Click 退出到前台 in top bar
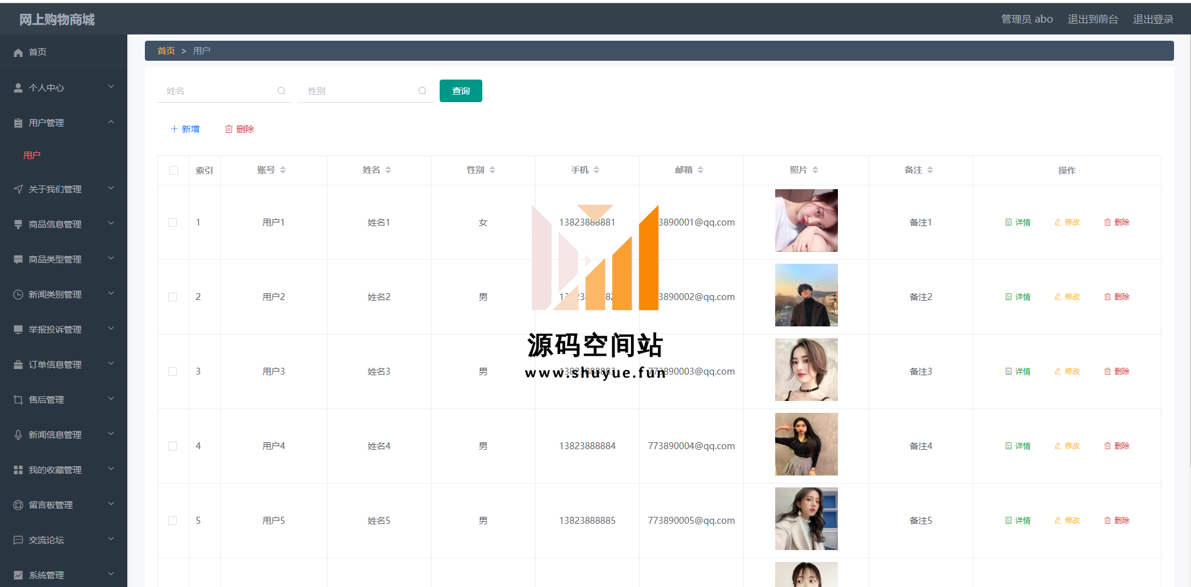This screenshot has height=587, width=1191. click(x=1093, y=19)
